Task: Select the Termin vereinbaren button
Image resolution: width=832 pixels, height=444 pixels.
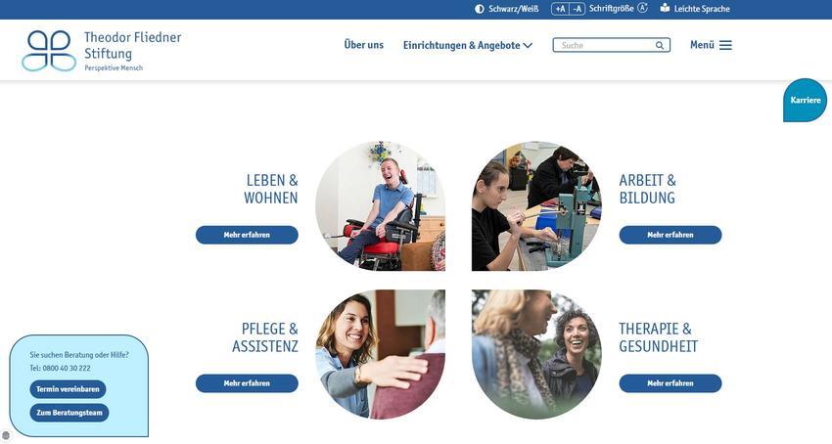Action: pos(68,389)
